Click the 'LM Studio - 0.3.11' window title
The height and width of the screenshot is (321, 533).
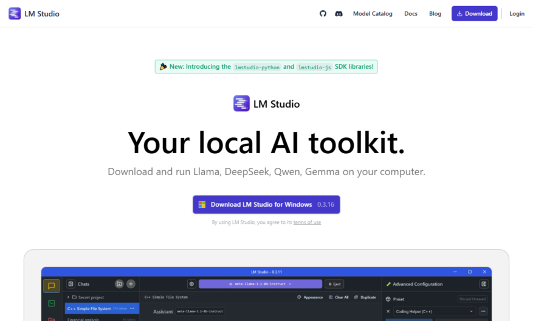(x=266, y=272)
